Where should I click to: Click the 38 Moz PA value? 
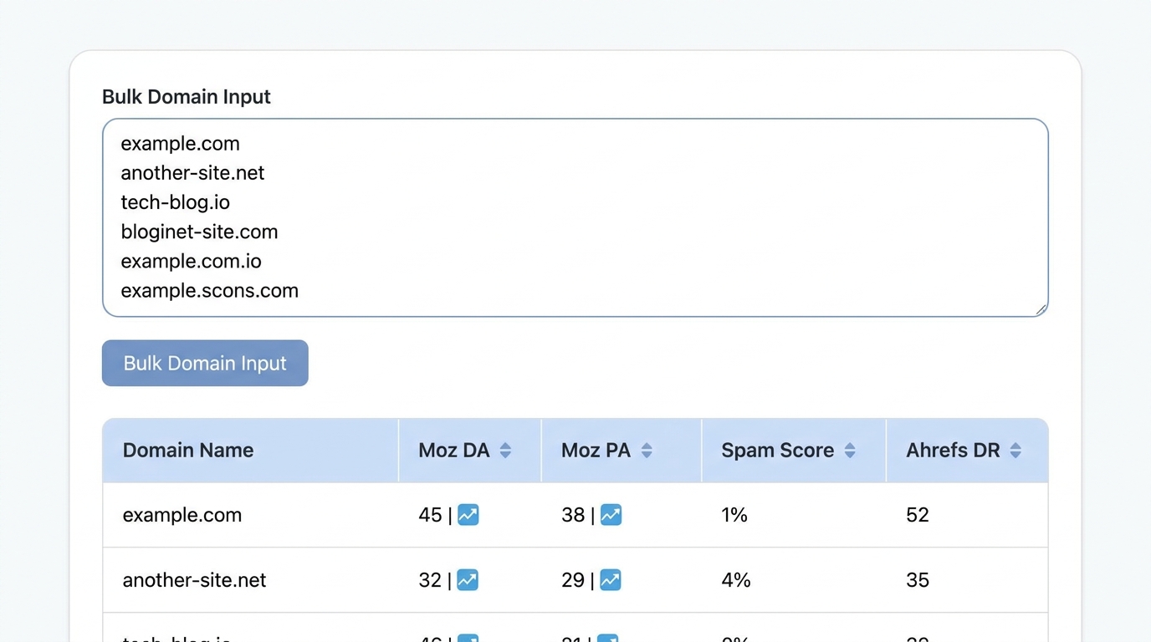(x=573, y=515)
